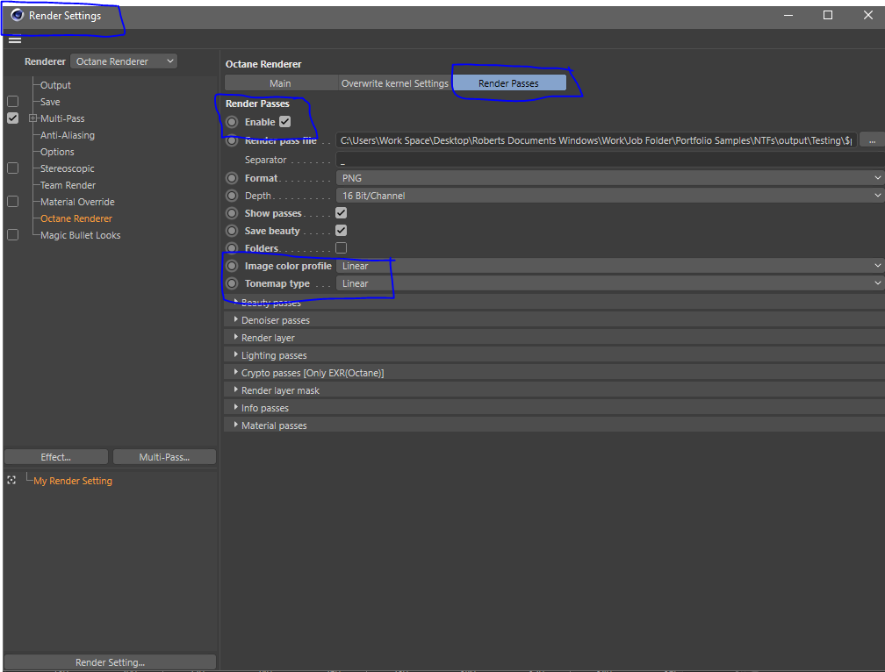The height and width of the screenshot is (672, 885).
Task: Expand the Crypto passes section
Action: click(x=235, y=372)
